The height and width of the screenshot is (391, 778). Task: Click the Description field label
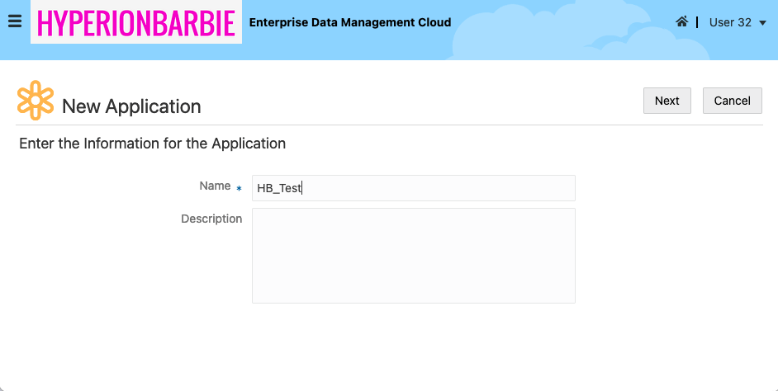click(211, 219)
